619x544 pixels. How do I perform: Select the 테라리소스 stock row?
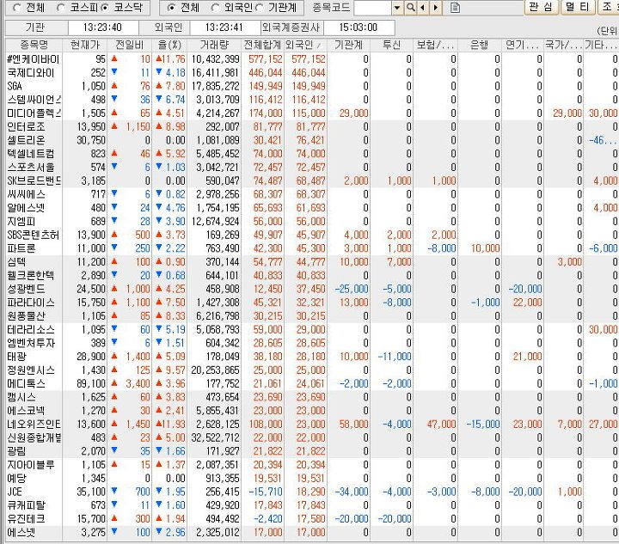312,329
